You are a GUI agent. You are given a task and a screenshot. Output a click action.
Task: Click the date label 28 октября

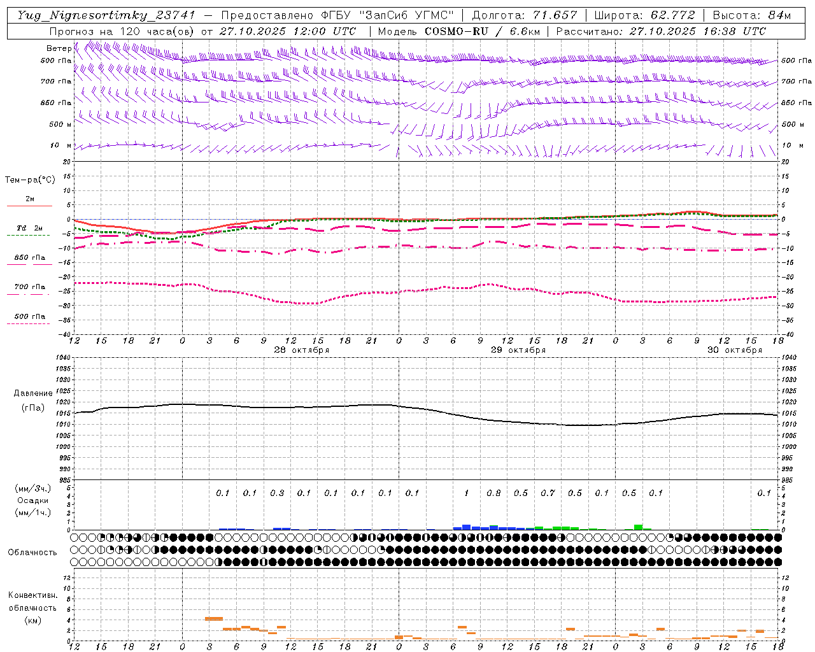302,350
